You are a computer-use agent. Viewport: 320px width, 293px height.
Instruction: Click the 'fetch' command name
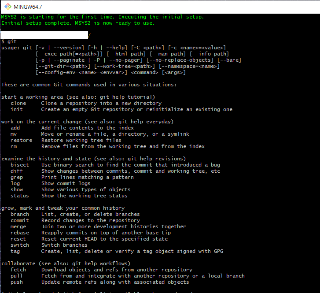tap(18, 270)
